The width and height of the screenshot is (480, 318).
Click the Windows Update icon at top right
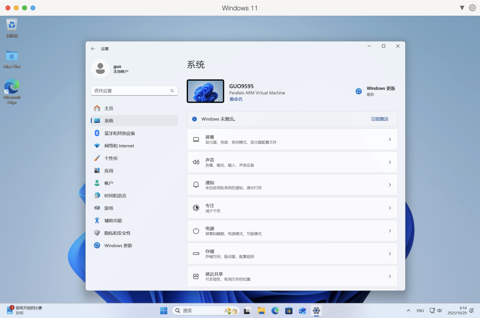click(358, 91)
